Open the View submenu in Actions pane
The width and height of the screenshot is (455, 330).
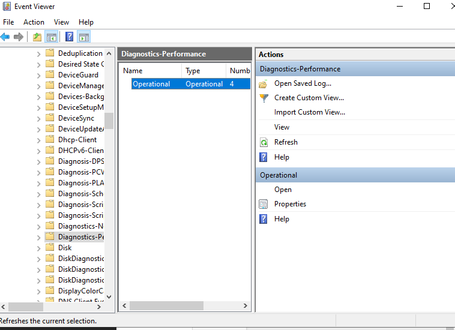pyautogui.click(x=282, y=127)
